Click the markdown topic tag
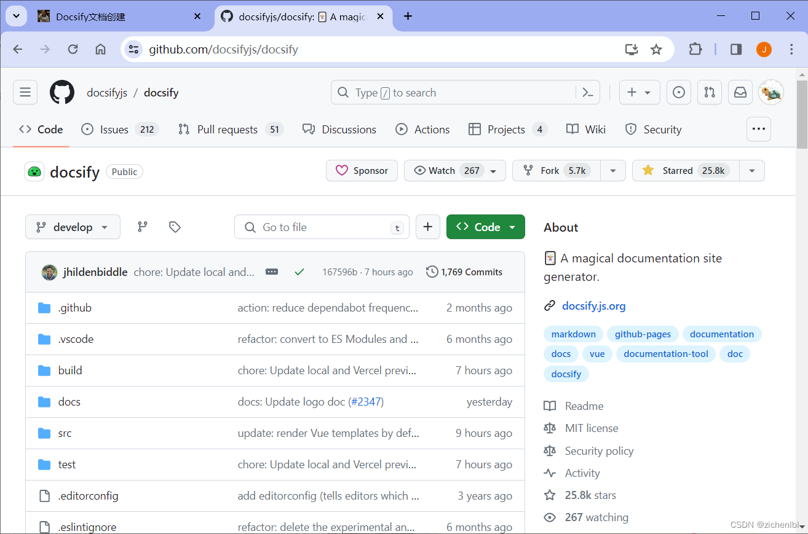 [574, 334]
